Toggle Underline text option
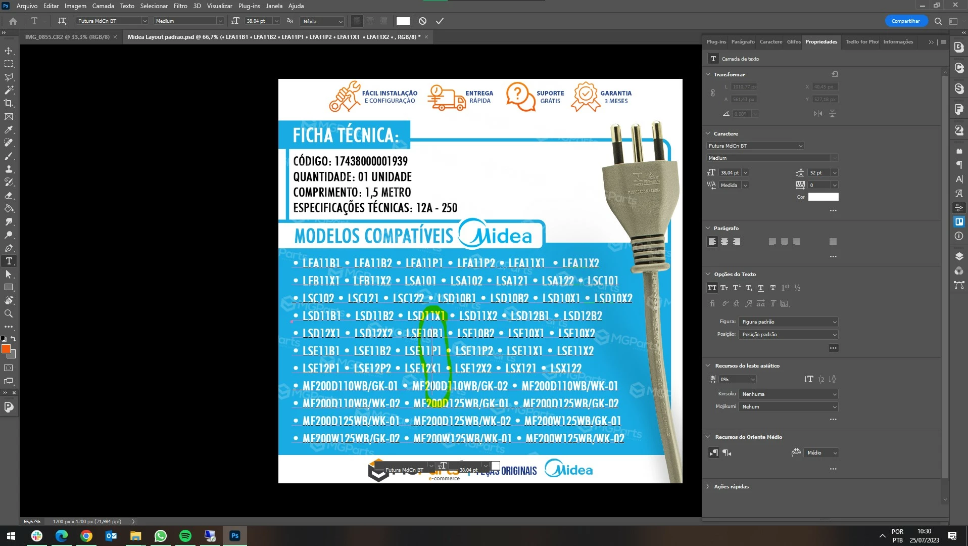This screenshot has width=968, height=546. [x=760, y=288]
